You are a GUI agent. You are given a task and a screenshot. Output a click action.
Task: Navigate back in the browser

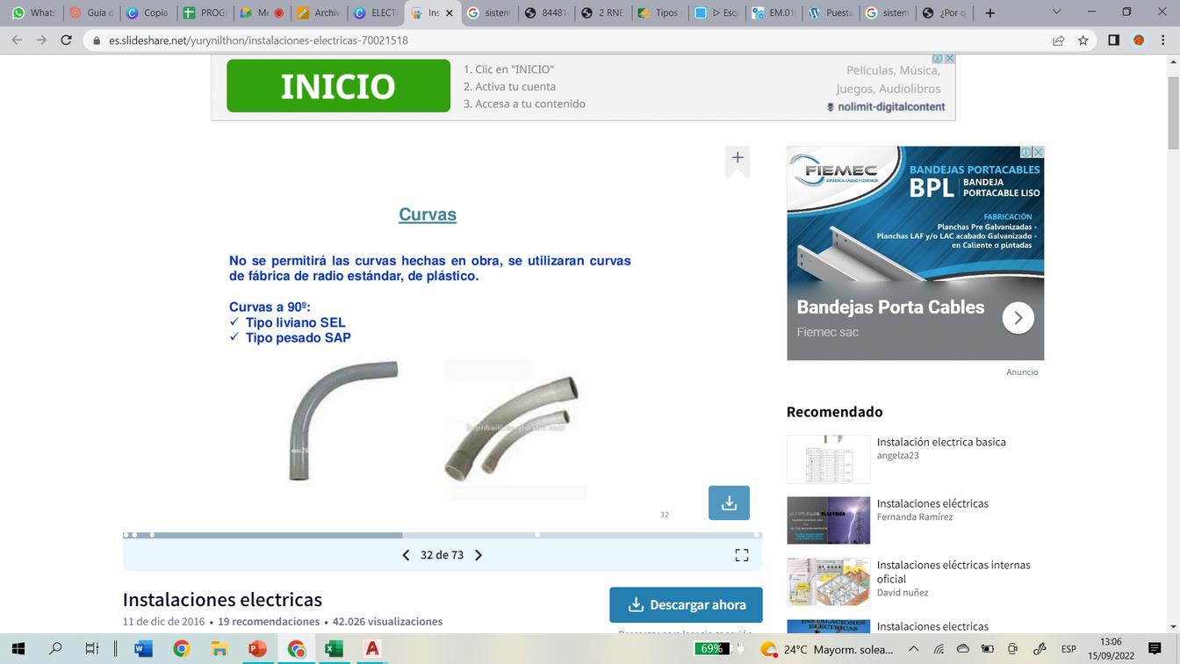pyautogui.click(x=18, y=40)
